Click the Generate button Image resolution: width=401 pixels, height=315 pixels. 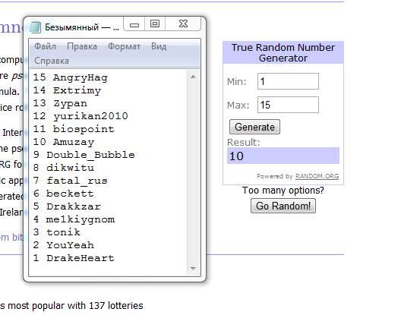pyautogui.click(x=254, y=127)
